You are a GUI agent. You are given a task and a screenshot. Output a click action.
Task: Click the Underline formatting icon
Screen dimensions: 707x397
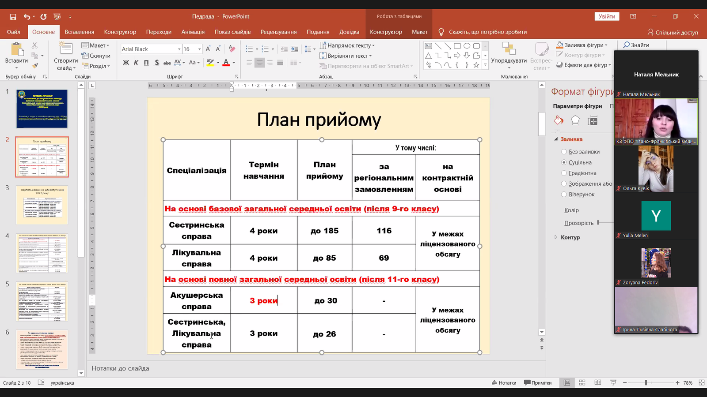(x=146, y=63)
